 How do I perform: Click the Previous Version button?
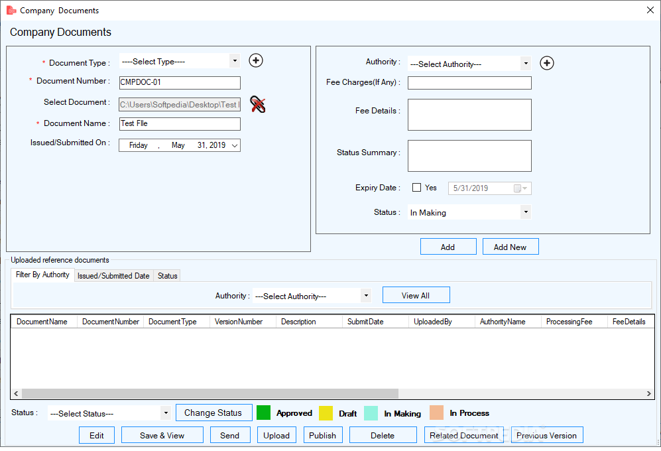[x=547, y=435]
